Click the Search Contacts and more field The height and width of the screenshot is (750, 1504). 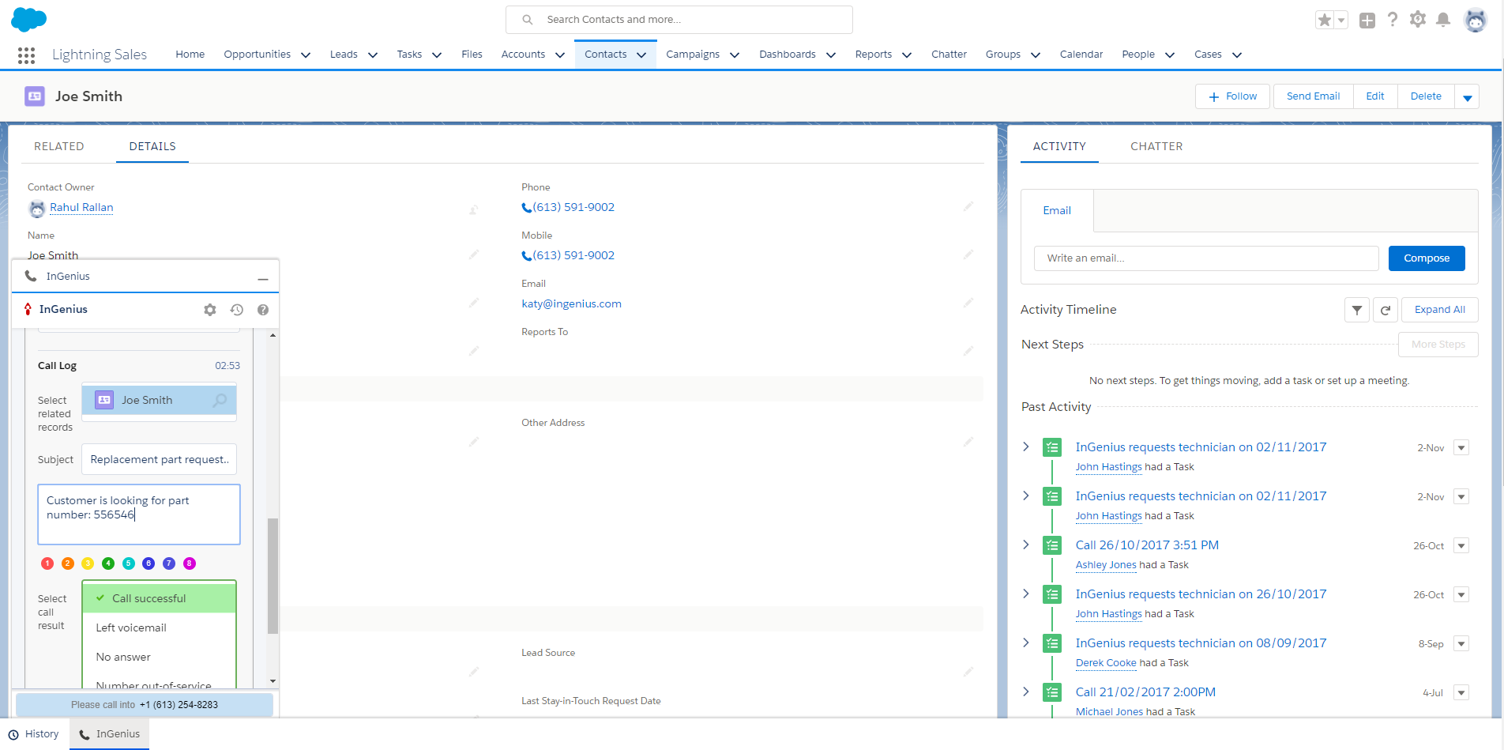(x=679, y=20)
